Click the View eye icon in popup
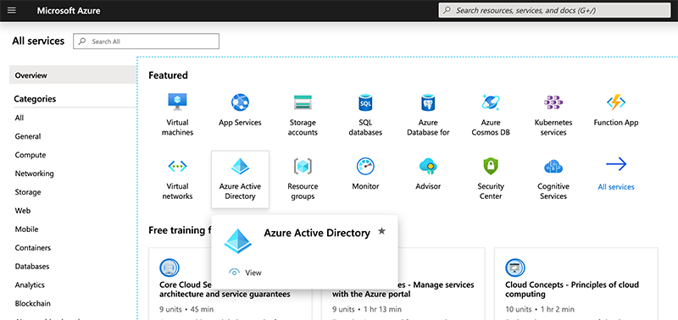This screenshot has height=320, width=678. click(x=234, y=273)
